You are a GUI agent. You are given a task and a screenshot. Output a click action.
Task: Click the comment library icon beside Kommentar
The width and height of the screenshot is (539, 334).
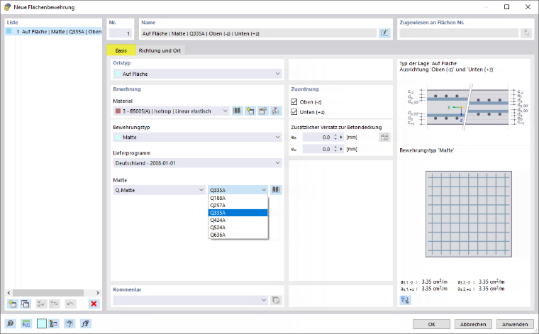[276, 300]
